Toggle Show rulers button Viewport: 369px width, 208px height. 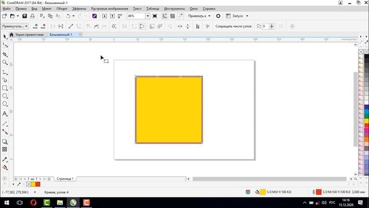165,16
